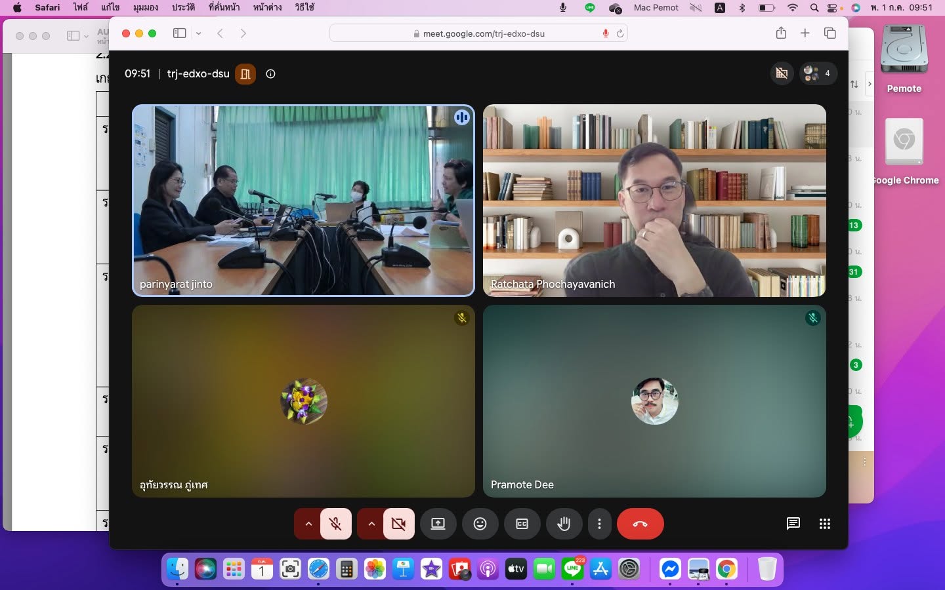This screenshot has width=945, height=590.
Task: Reload the Meet page
Action: point(619,33)
